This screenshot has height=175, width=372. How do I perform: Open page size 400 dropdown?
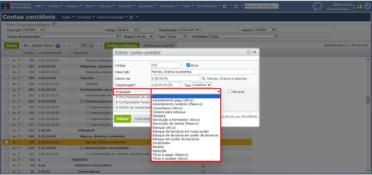pyautogui.click(x=87, y=45)
